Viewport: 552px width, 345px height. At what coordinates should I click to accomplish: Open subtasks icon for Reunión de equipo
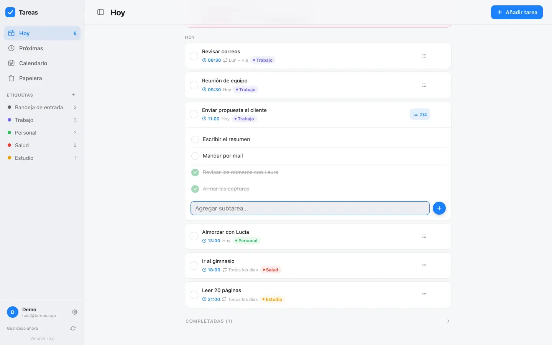click(x=424, y=85)
